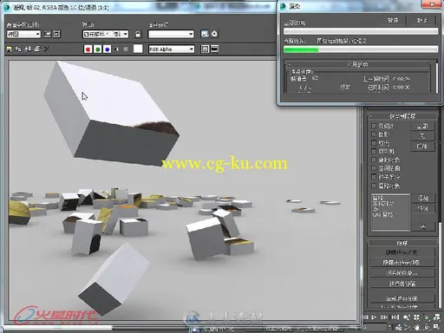Viewport: 444px width, 333px height.
Task: Click the Environment and Effects dialog icon
Action: click(x=214, y=34)
